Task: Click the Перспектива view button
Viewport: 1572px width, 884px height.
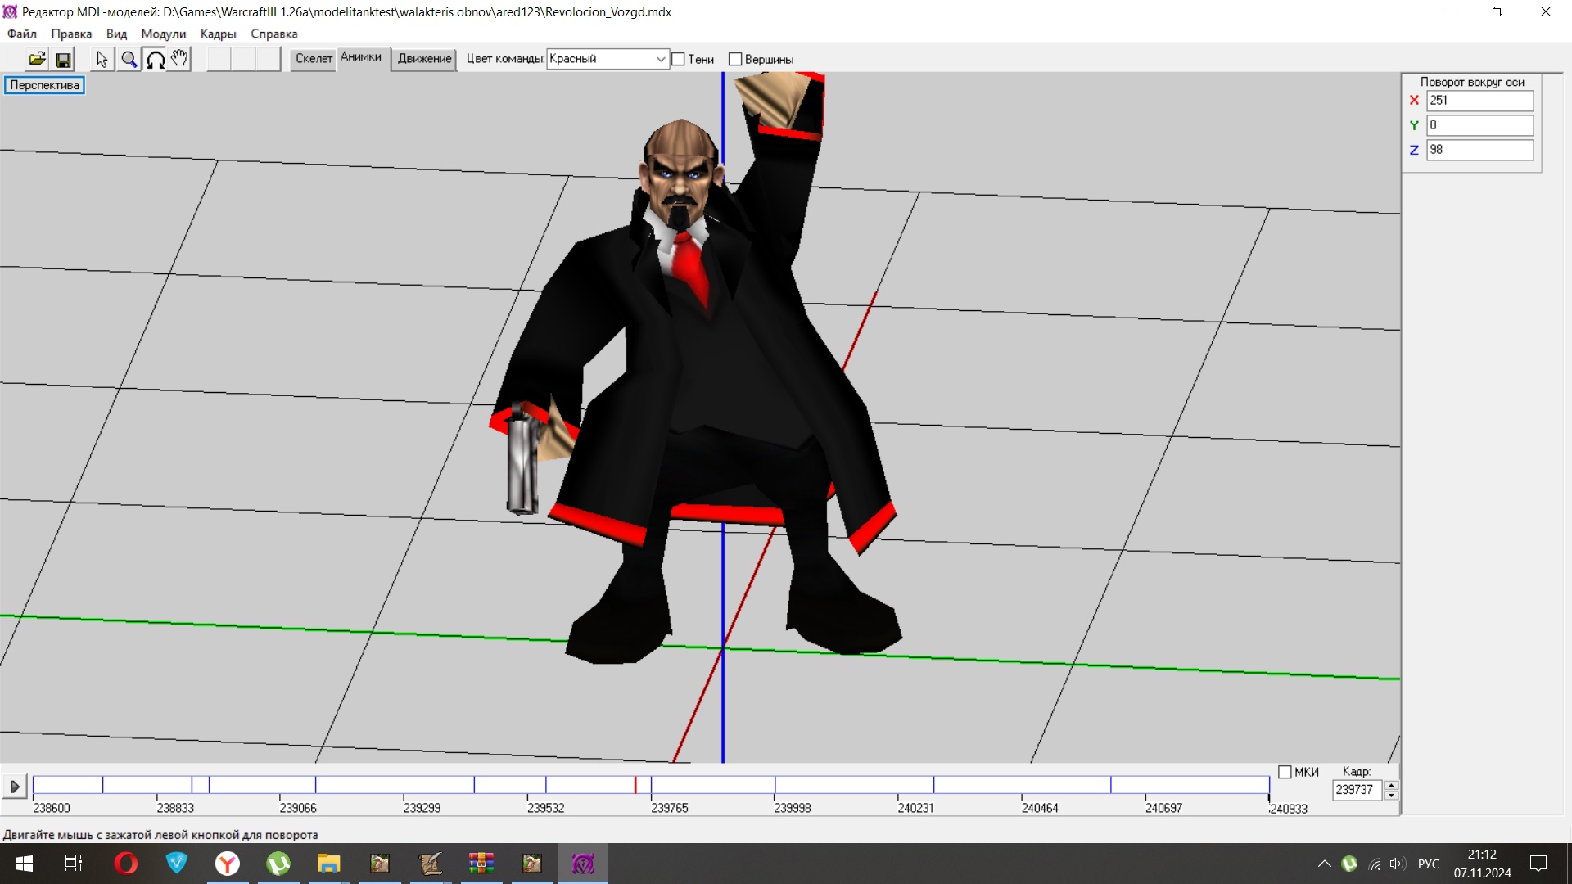Action: point(44,85)
